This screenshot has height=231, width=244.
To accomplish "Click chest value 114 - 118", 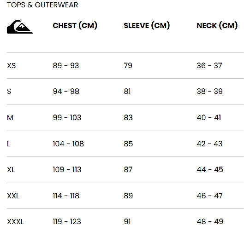I will (x=66, y=196).
